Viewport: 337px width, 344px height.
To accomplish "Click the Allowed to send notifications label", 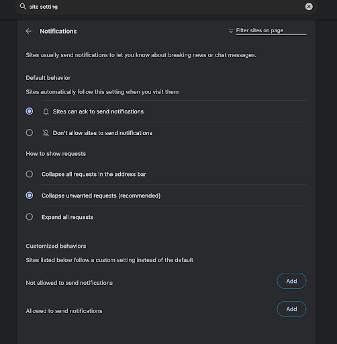I will 64,311.
